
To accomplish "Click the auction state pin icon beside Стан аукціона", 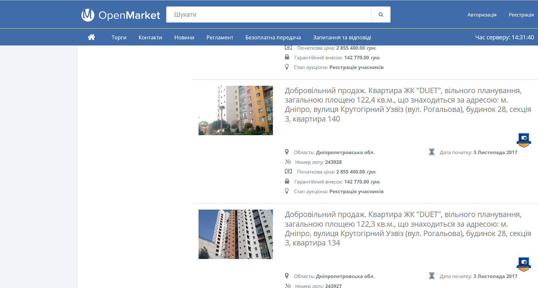I will click(287, 191).
